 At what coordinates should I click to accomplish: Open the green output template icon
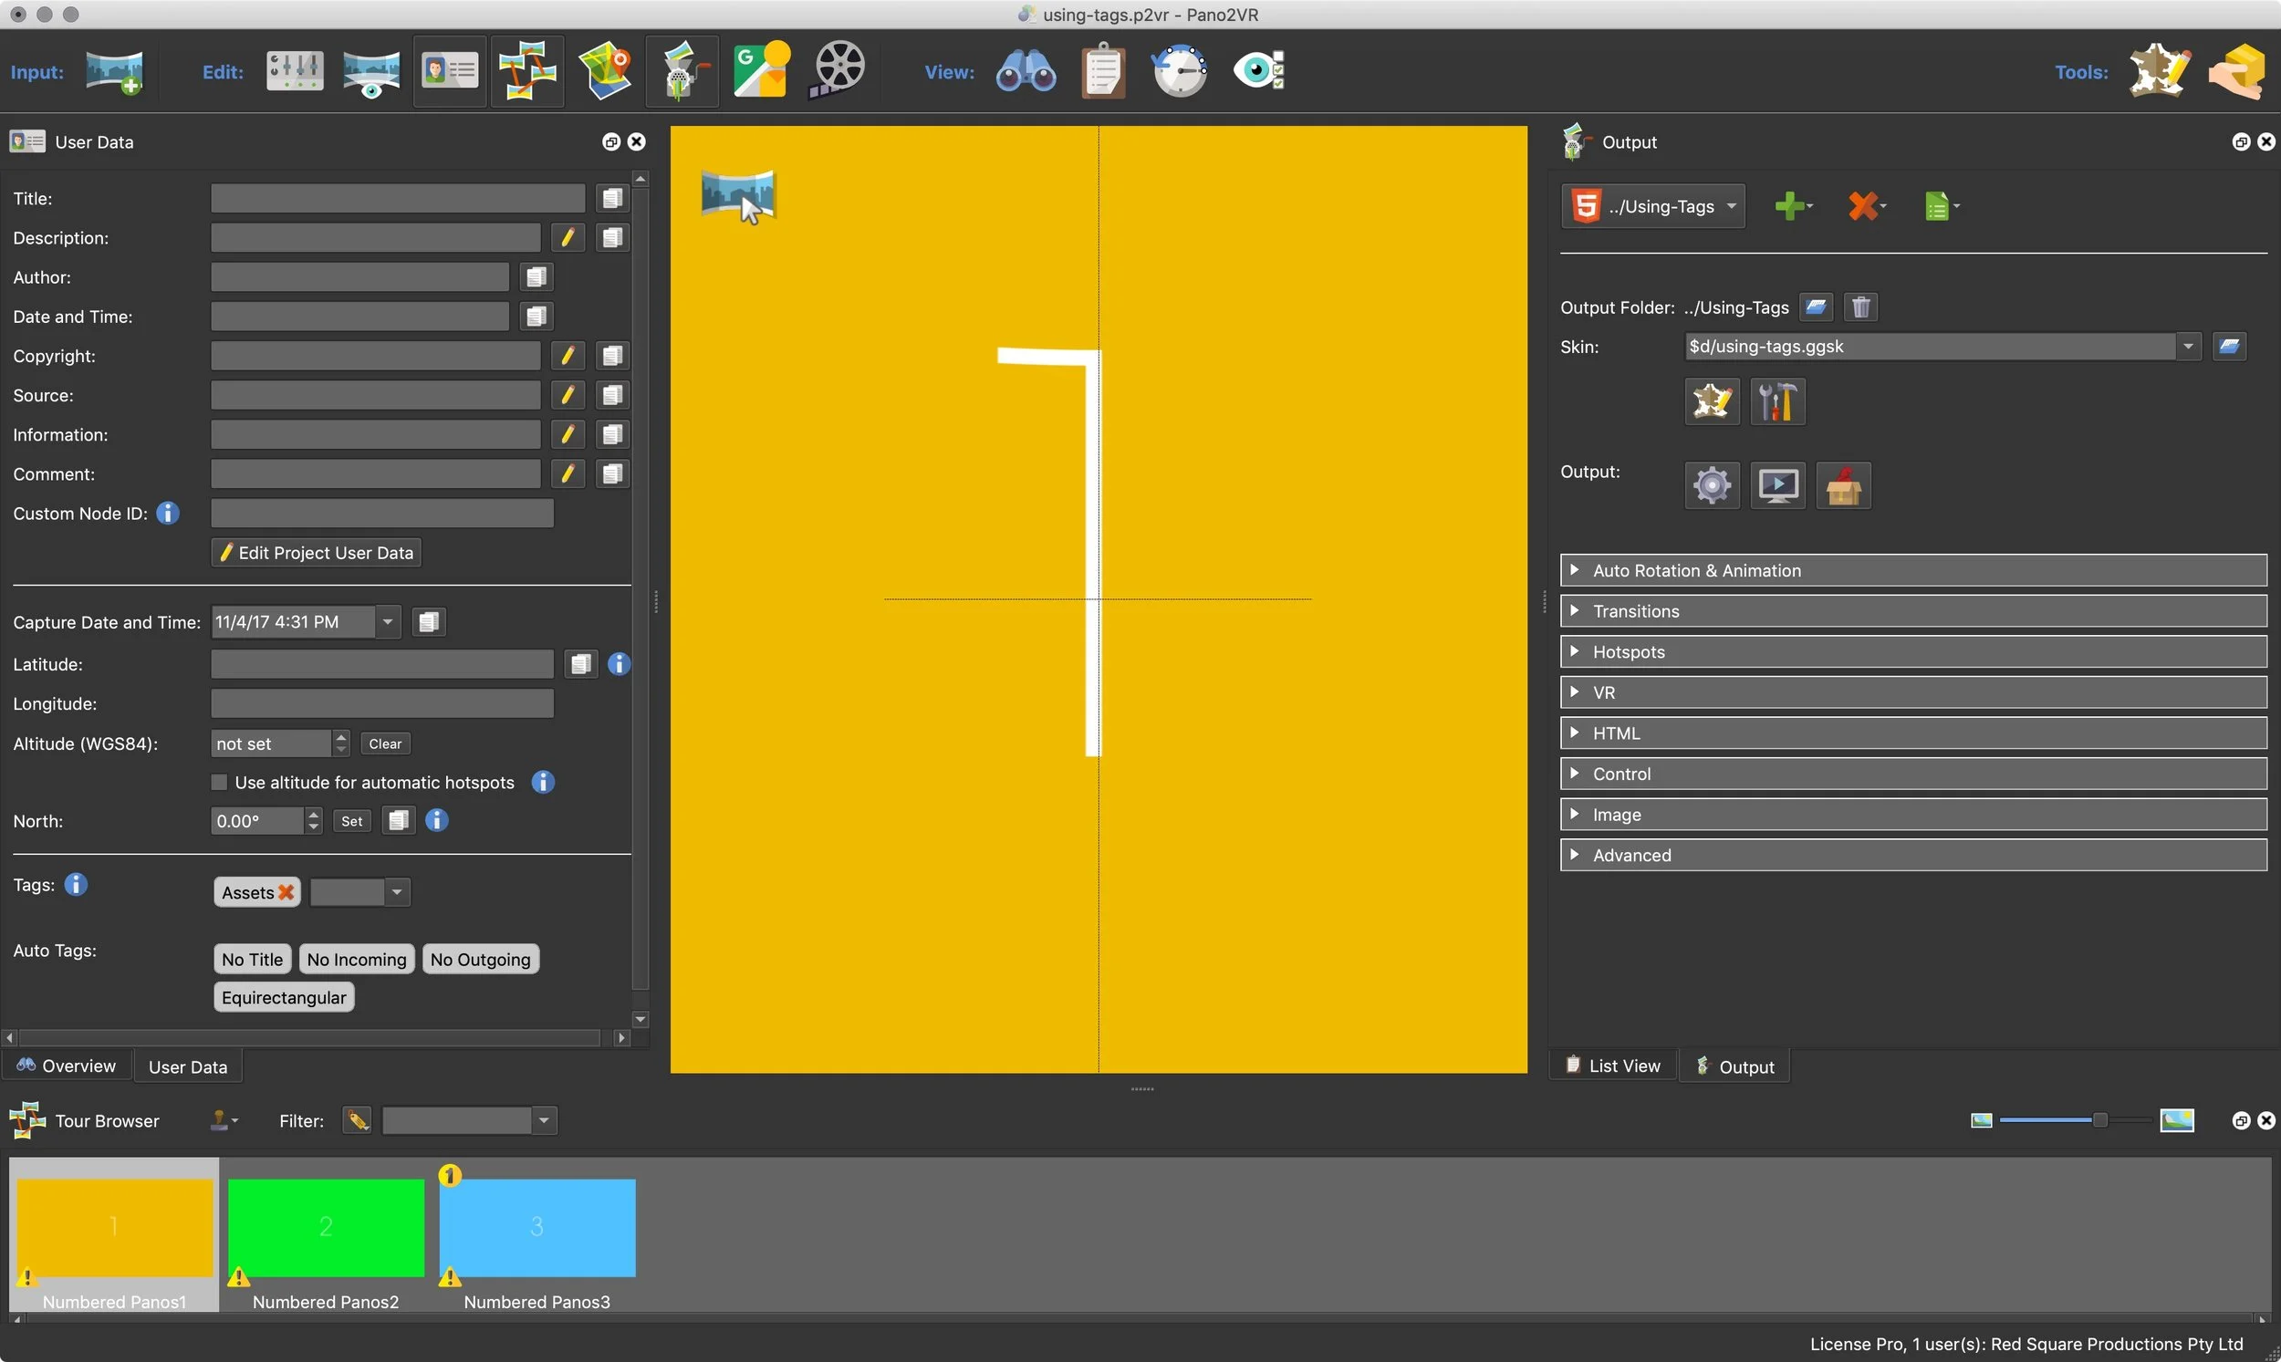tap(1941, 205)
